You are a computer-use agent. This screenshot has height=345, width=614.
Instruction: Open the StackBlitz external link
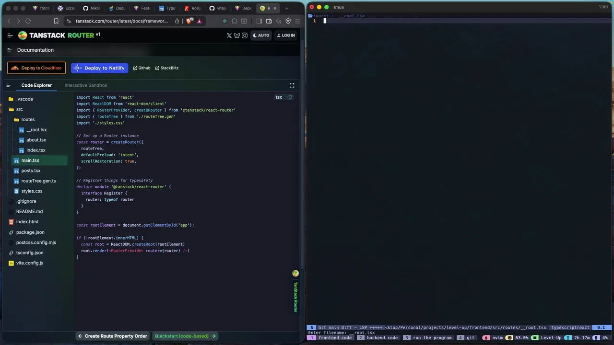(x=167, y=68)
